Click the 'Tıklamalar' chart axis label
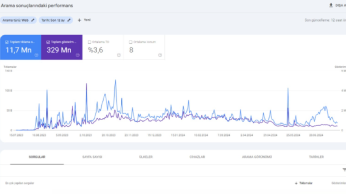 pyautogui.click(x=10, y=67)
